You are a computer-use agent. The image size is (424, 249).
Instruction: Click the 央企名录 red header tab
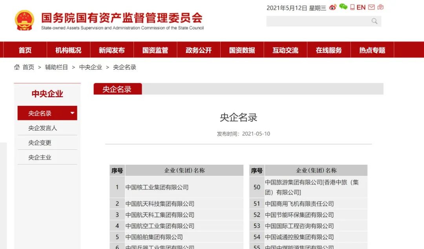117,89
